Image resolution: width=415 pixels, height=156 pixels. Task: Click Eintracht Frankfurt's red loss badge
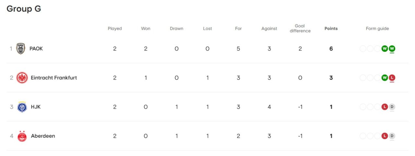[x=392, y=78]
